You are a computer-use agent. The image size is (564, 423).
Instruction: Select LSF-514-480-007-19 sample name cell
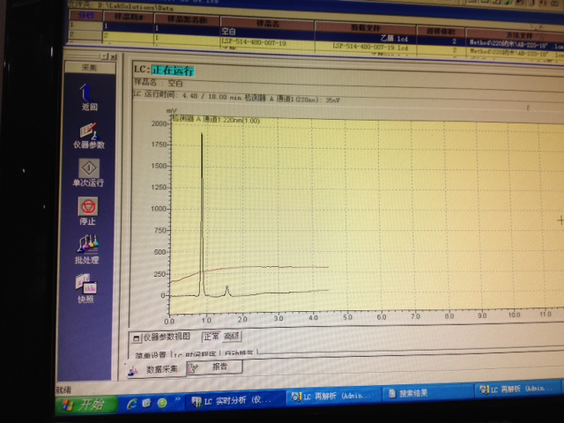tap(267, 43)
